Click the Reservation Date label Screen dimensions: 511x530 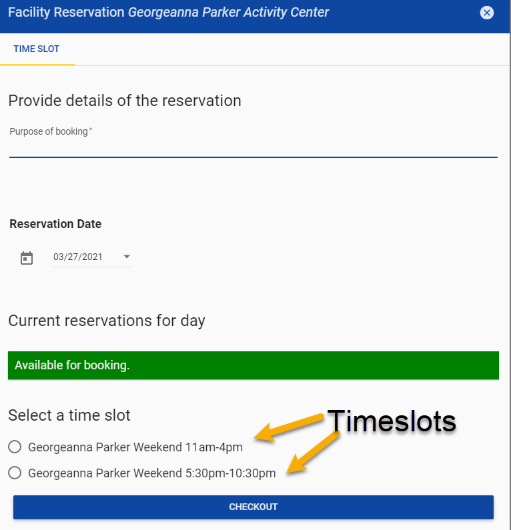(55, 224)
